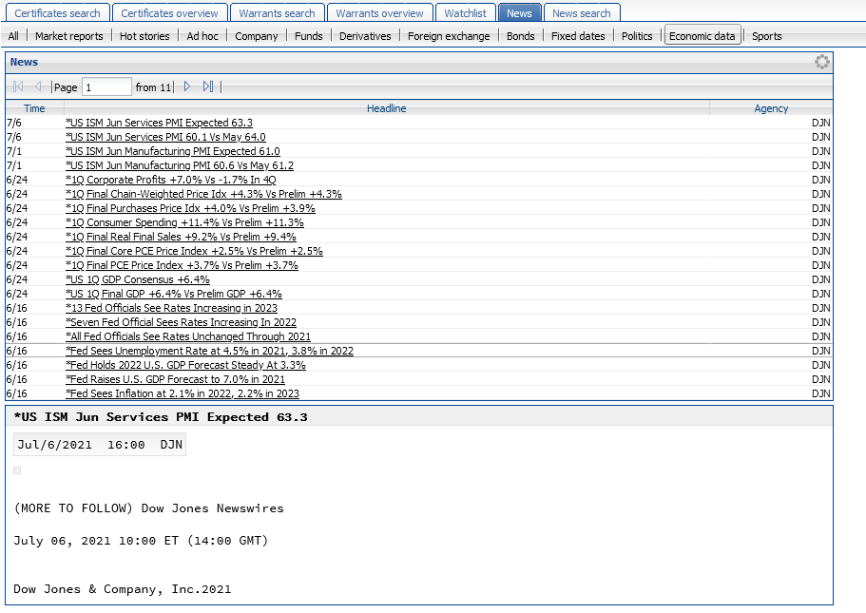Image resolution: width=866 pixels, height=613 pixels.
Task: Open the News panel settings gear
Action: point(821,62)
